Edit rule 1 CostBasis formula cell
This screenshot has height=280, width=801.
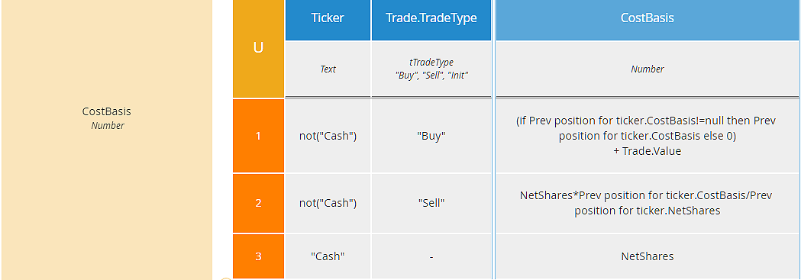pos(648,136)
